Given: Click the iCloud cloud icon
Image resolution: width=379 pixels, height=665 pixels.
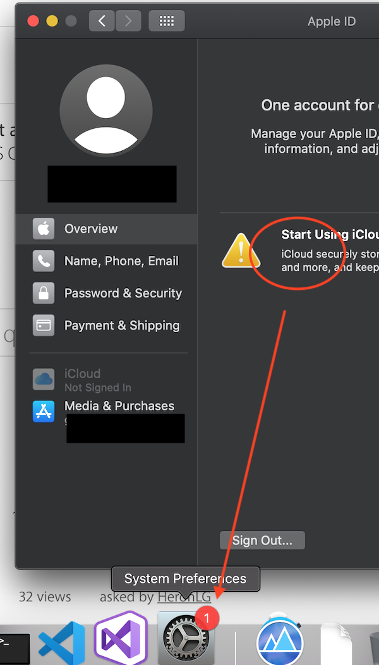Looking at the screenshot, I should (x=44, y=379).
